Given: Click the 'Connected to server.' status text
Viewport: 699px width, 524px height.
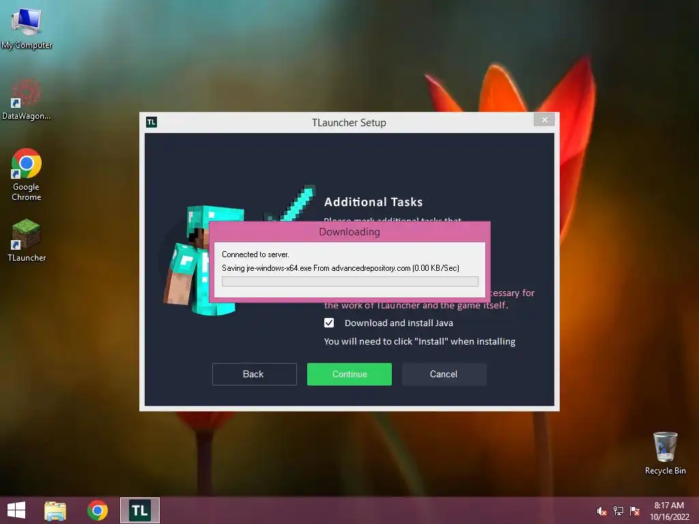Looking at the screenshot, I should pyautogui.click(x=255, y=254).
